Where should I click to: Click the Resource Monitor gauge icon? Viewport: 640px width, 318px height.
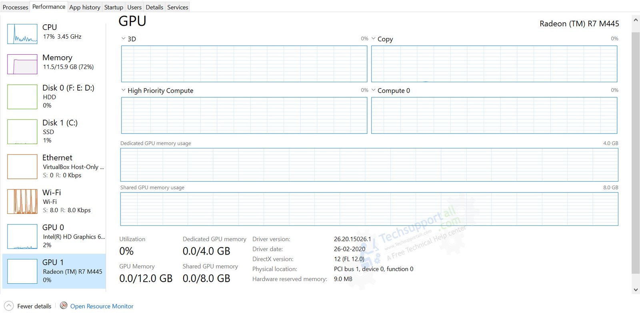click(x=64, y=306)
